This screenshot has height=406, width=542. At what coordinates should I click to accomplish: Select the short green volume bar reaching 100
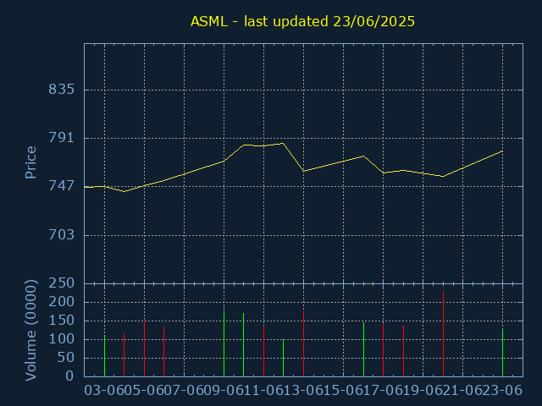(x=284, y=358)
